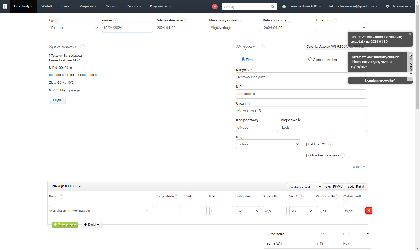Click help icon next to numer label
The image size is (420, 251).
click(115, 20)
